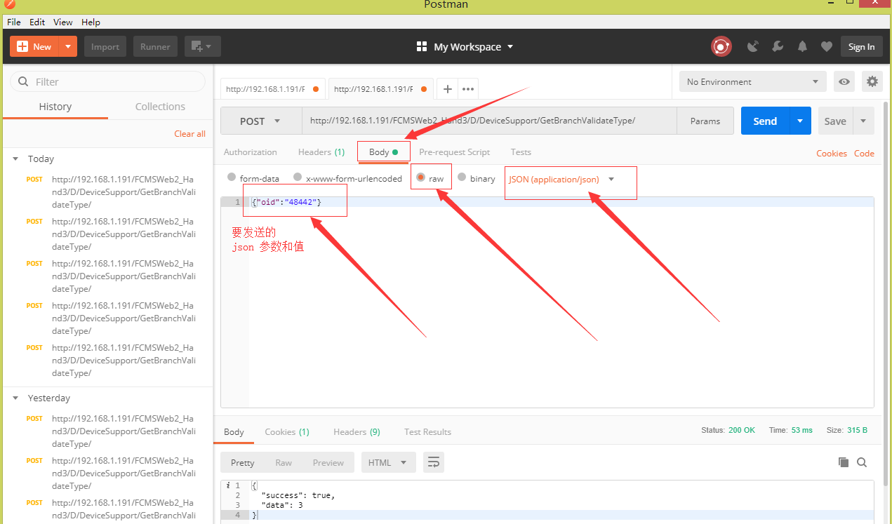Switch response view to Pretty
Viewport: 892px width, 524px height.
pos(242,462)
